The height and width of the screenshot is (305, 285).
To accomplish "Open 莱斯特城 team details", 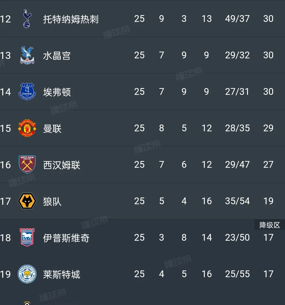I will 62,274.
